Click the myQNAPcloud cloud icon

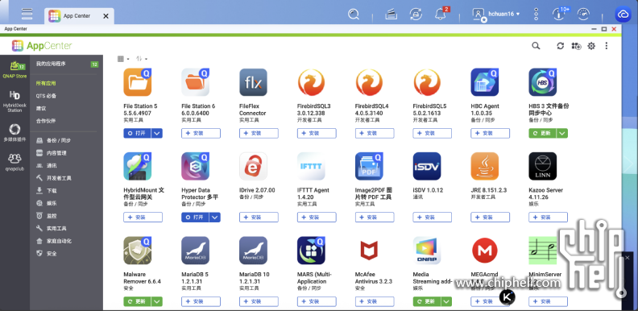(623, 15)
